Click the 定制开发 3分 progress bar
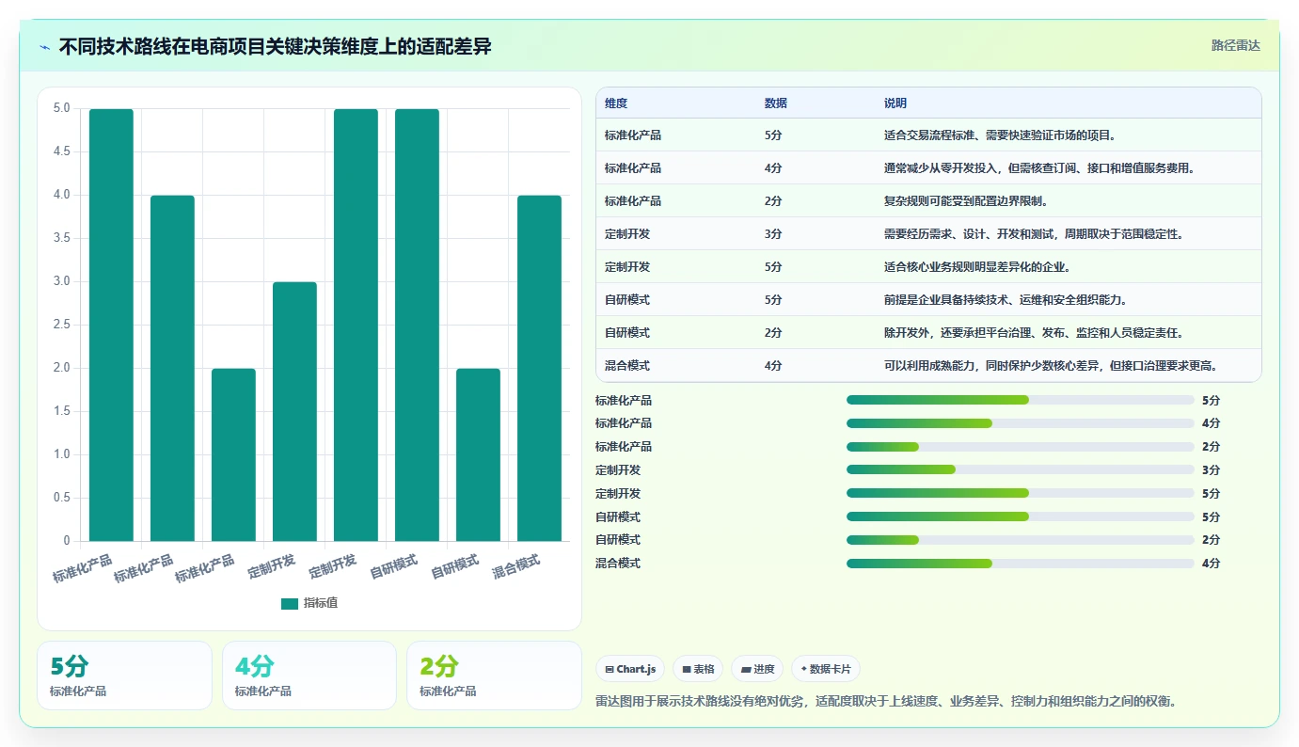Image resolution: width=1299 pixels, height=747 pixels. click(x=1021, y=469)
